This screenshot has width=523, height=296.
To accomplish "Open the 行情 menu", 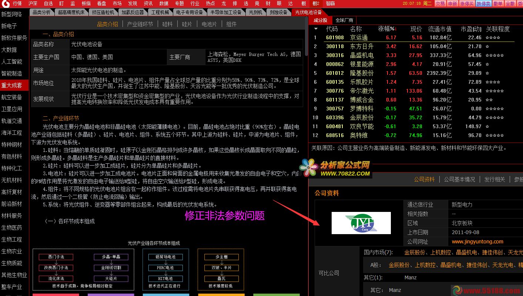I will [x=17, y=3].
